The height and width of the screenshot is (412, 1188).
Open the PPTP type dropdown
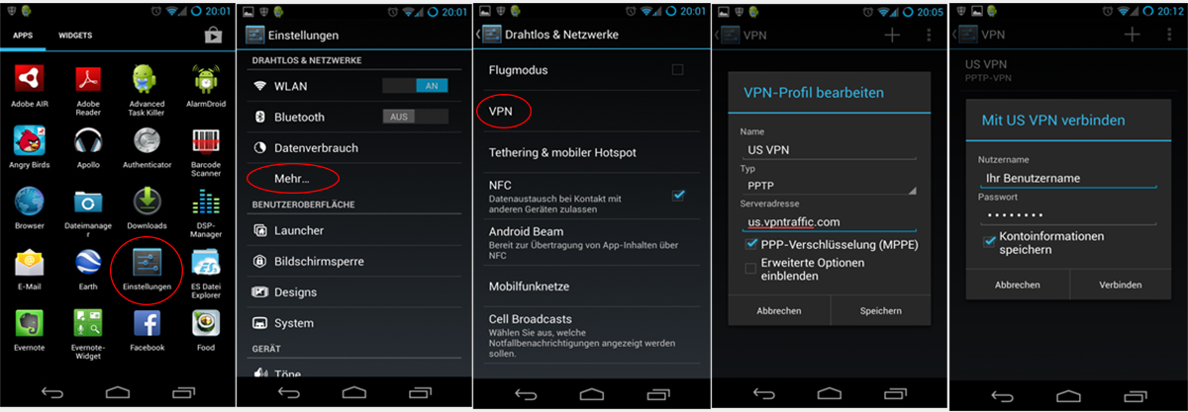(829, 186)
